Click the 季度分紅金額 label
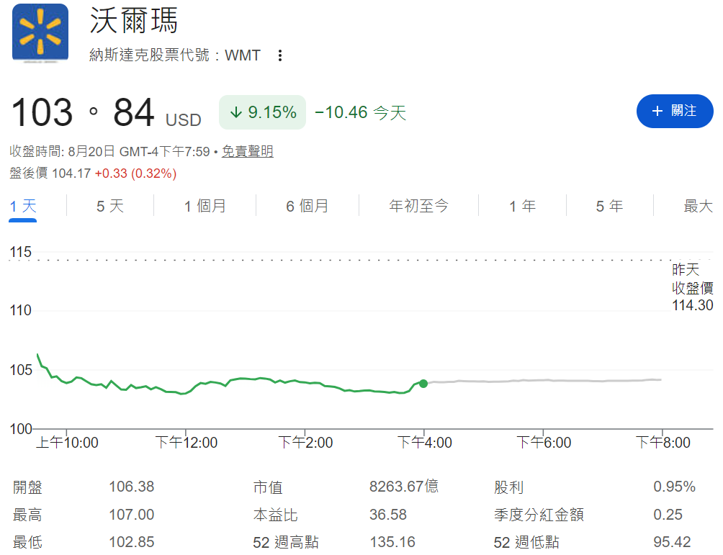 539,515
